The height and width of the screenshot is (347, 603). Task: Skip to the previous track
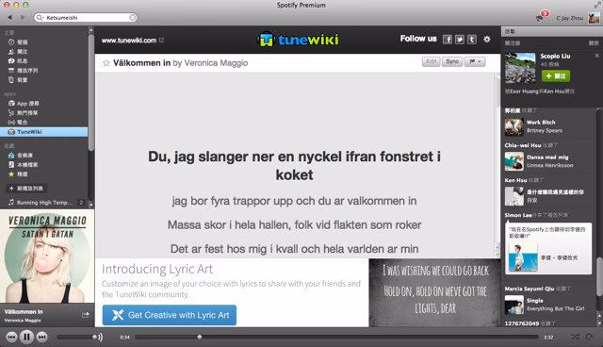(11, 337)
